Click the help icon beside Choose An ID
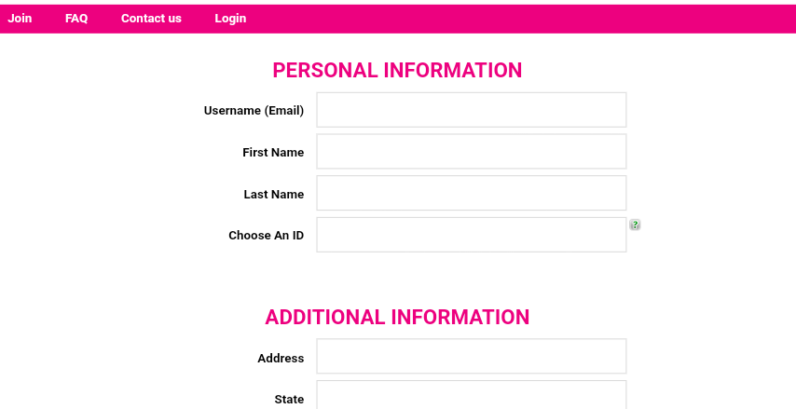 tap(635, 225)
